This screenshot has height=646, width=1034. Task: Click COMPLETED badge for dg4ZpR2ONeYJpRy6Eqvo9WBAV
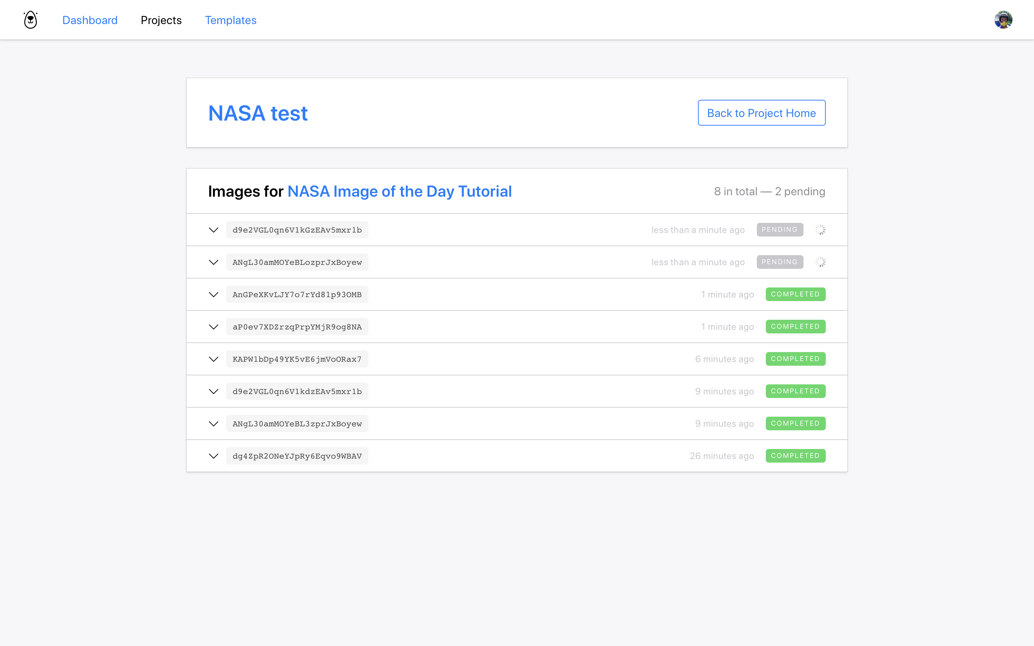click(795, 456)
